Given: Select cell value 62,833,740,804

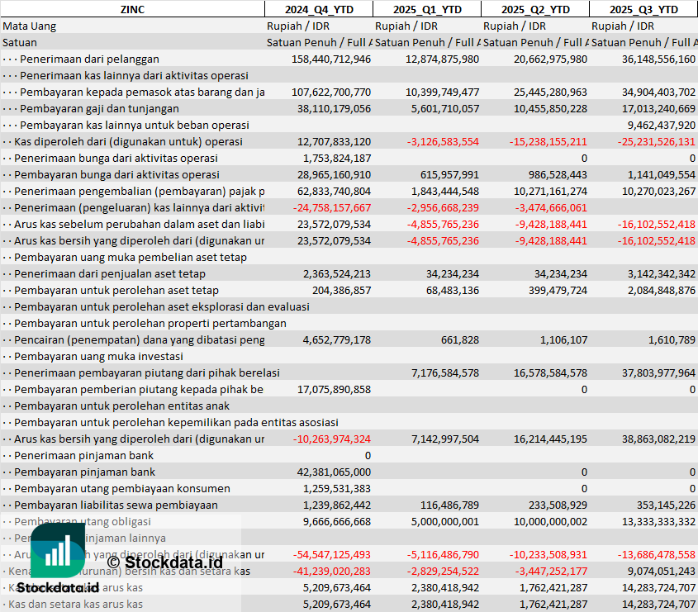Looking at the screenshot, I should coord(334,191).
